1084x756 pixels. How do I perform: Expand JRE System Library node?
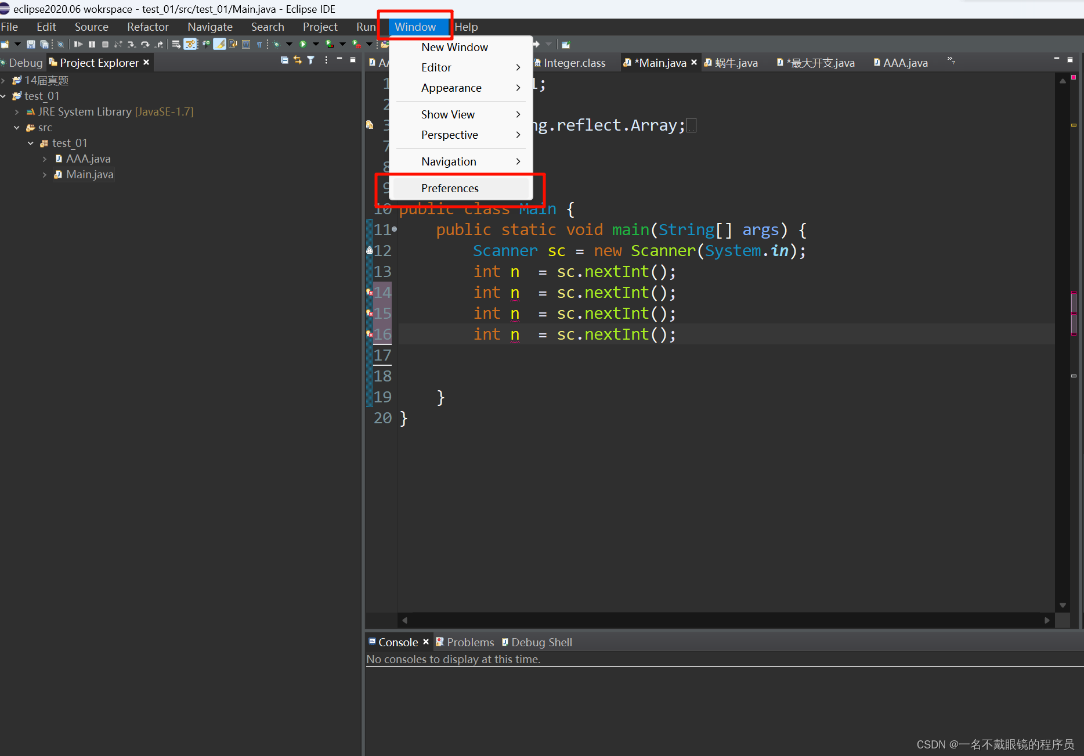click(16, 111)
